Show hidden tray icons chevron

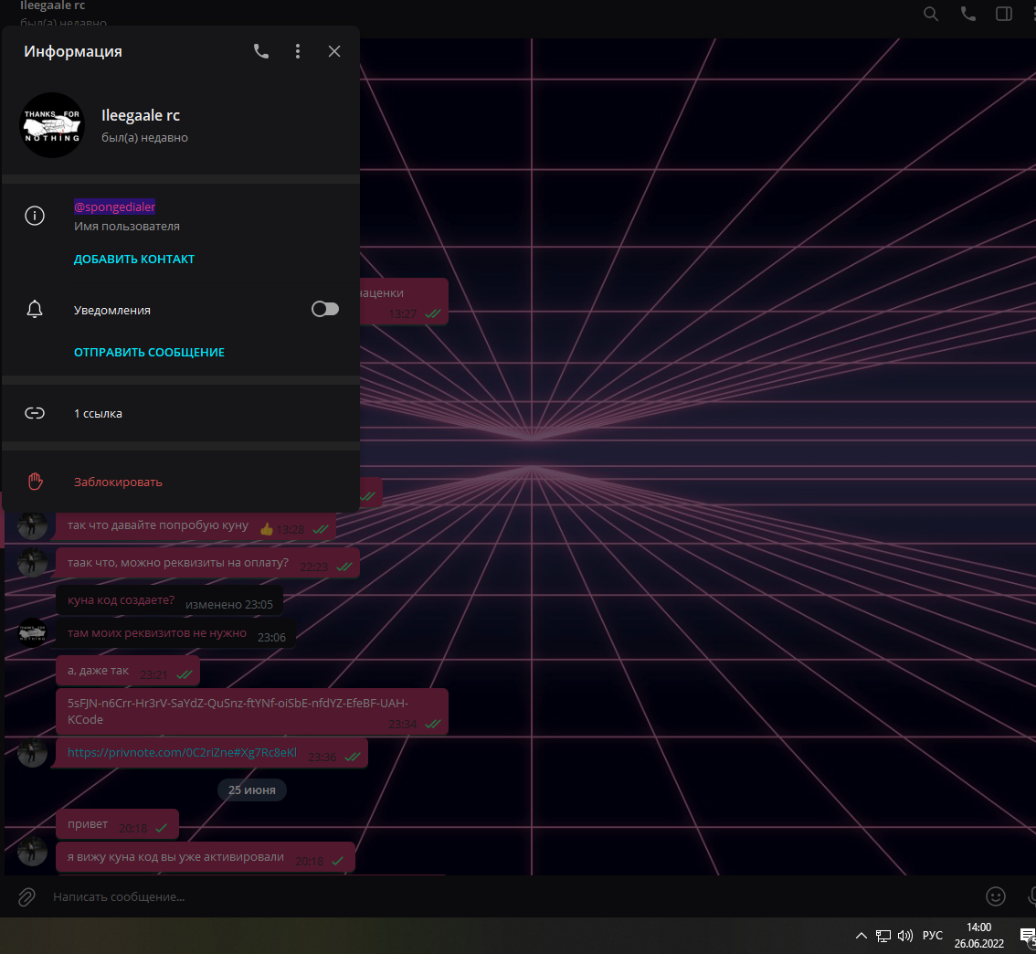[861, 936]
